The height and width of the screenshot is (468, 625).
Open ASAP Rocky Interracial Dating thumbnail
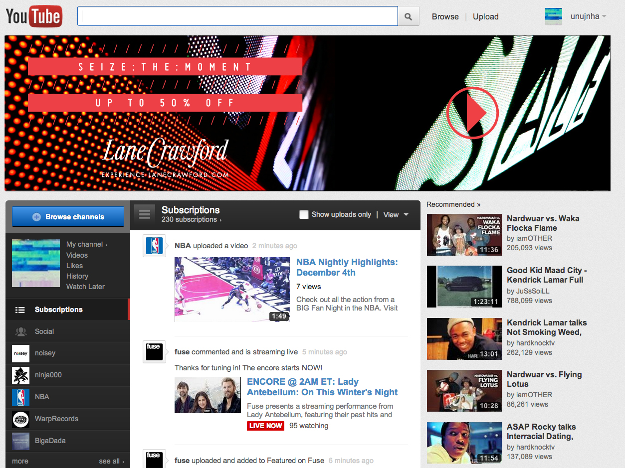[464, 443]
